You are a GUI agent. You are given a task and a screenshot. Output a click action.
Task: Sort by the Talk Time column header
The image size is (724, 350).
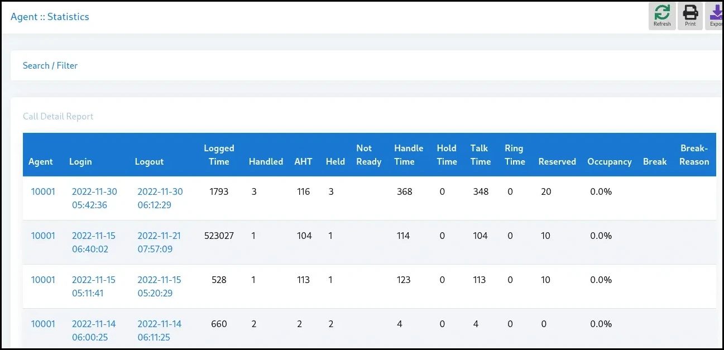coord(480,155)
